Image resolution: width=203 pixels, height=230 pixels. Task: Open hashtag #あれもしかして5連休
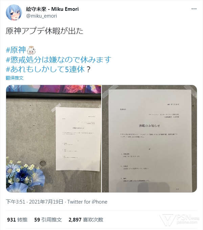tap(45, 69)
